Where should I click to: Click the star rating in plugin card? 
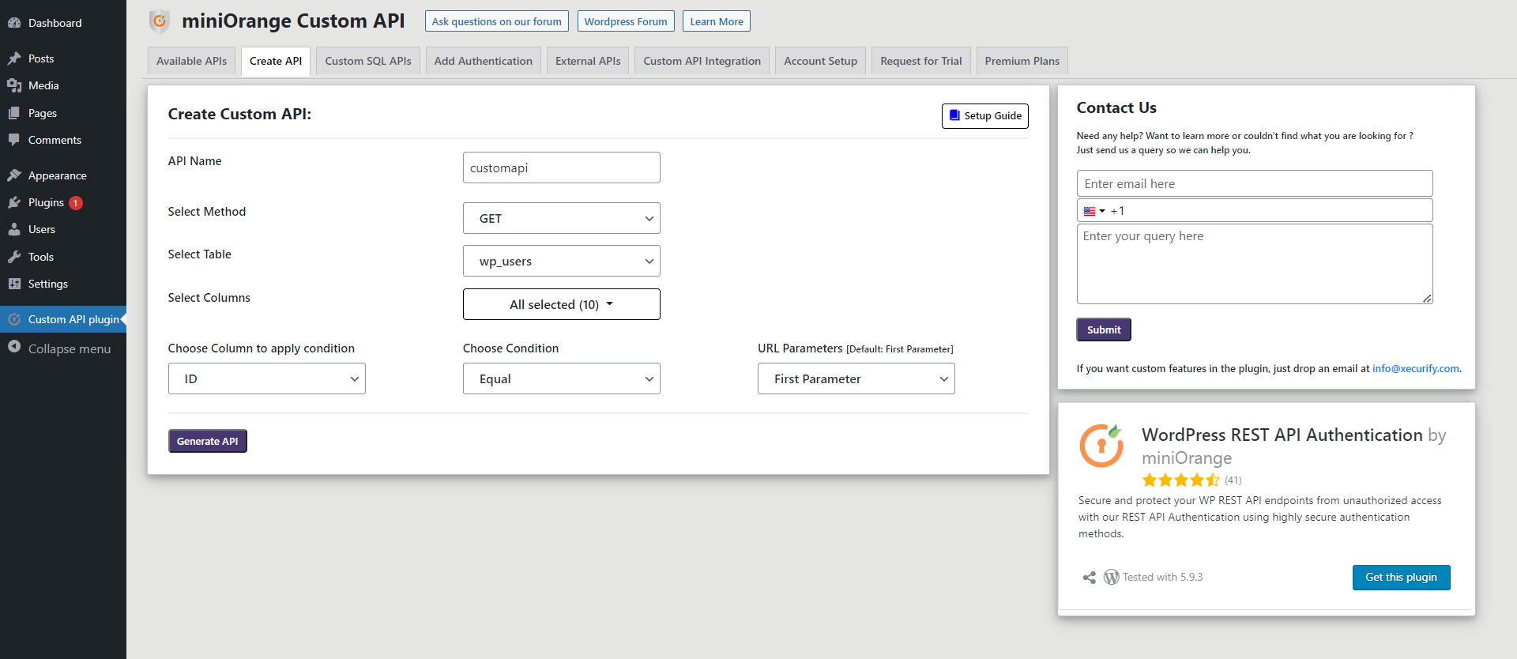click(x=1181, y=480)
